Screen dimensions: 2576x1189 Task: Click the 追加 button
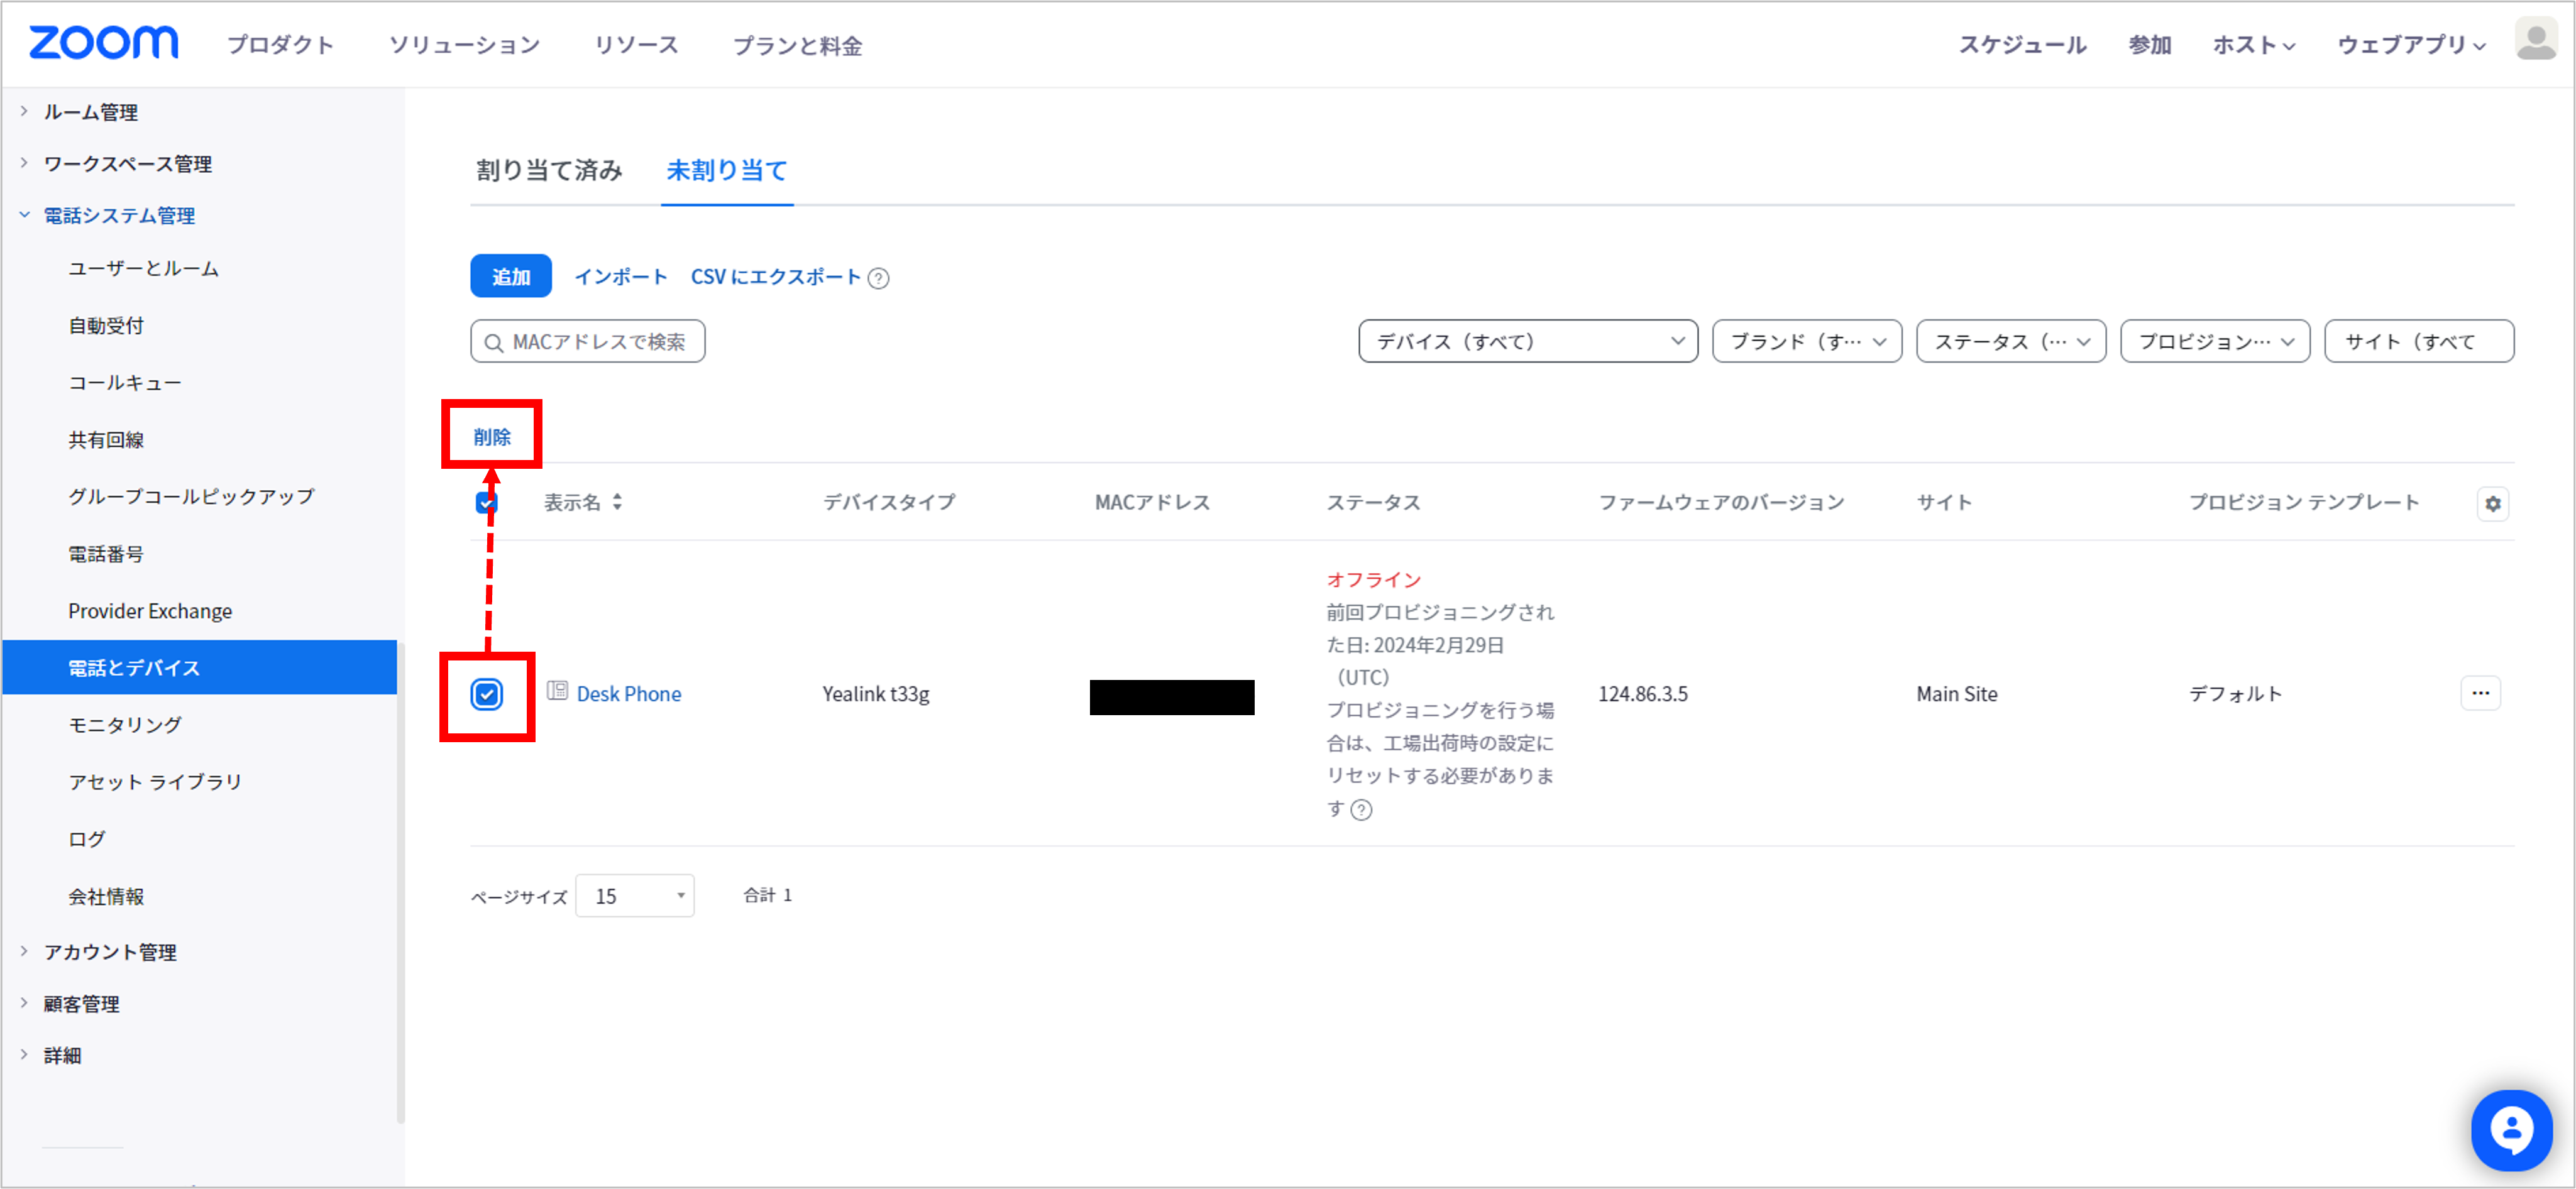pyautogui.click(x=511, y=276)
